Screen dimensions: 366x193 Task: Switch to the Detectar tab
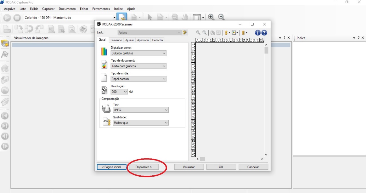(158, 40)
